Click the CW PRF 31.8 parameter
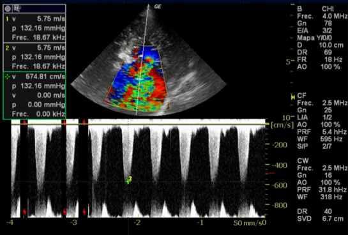 [x=322, y=190]
